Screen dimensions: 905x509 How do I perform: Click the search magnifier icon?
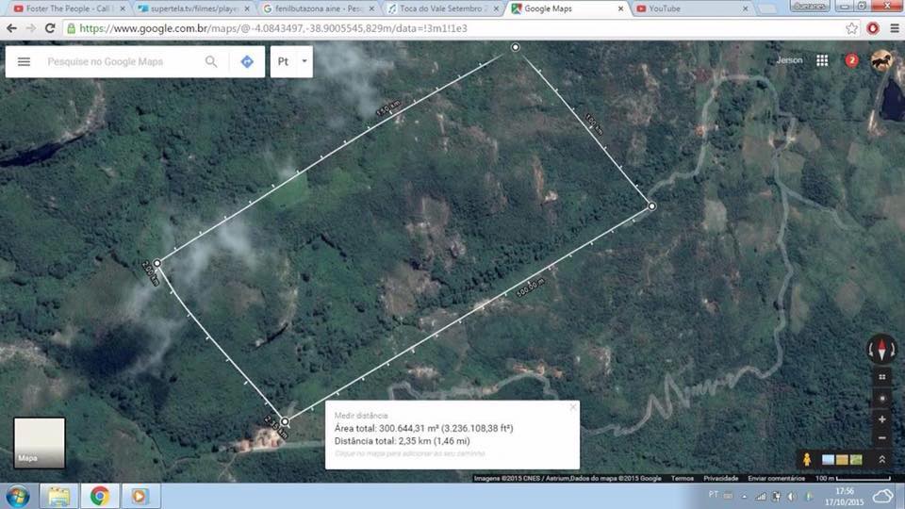pos(211,61)
